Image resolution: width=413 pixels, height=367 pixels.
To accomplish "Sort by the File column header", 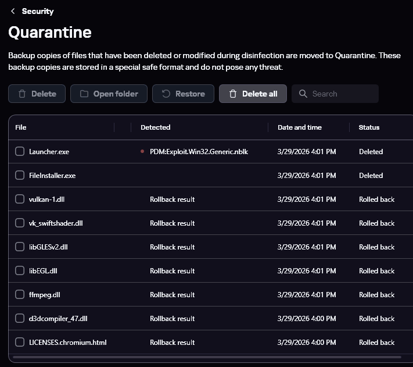I will 21,127.
